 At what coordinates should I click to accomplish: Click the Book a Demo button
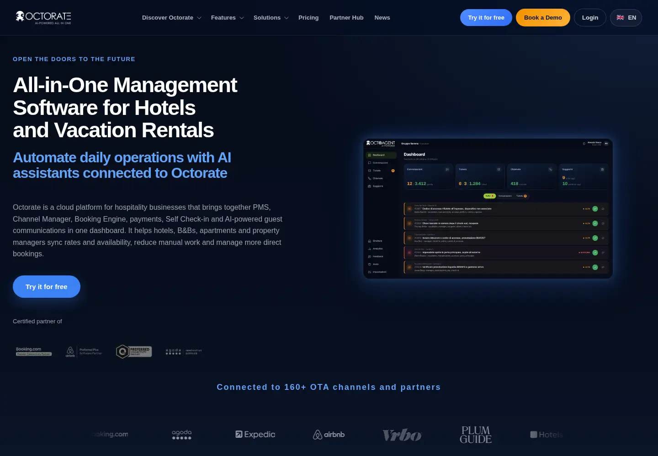pyautogui.click(x=543, y=18)
